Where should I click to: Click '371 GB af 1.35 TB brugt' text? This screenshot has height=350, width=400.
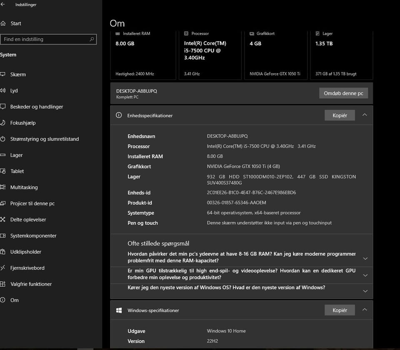coord(336,74)
